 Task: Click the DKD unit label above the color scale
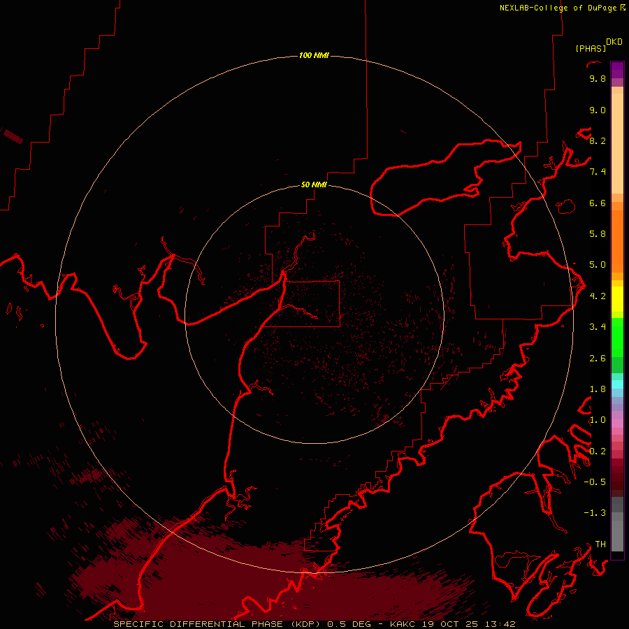pos(614,42)
